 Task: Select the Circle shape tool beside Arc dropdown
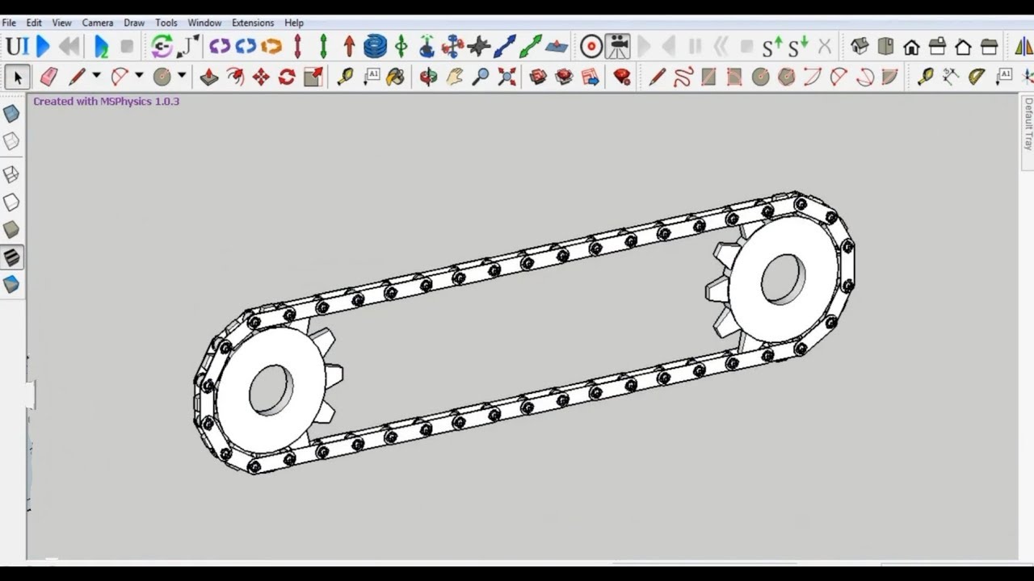pos(162,77)
